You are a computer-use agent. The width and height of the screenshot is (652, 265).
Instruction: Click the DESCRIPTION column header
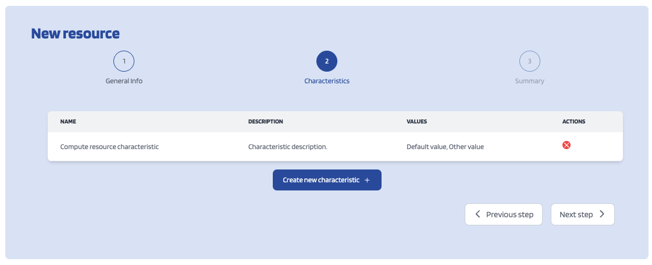coord(265,122)
